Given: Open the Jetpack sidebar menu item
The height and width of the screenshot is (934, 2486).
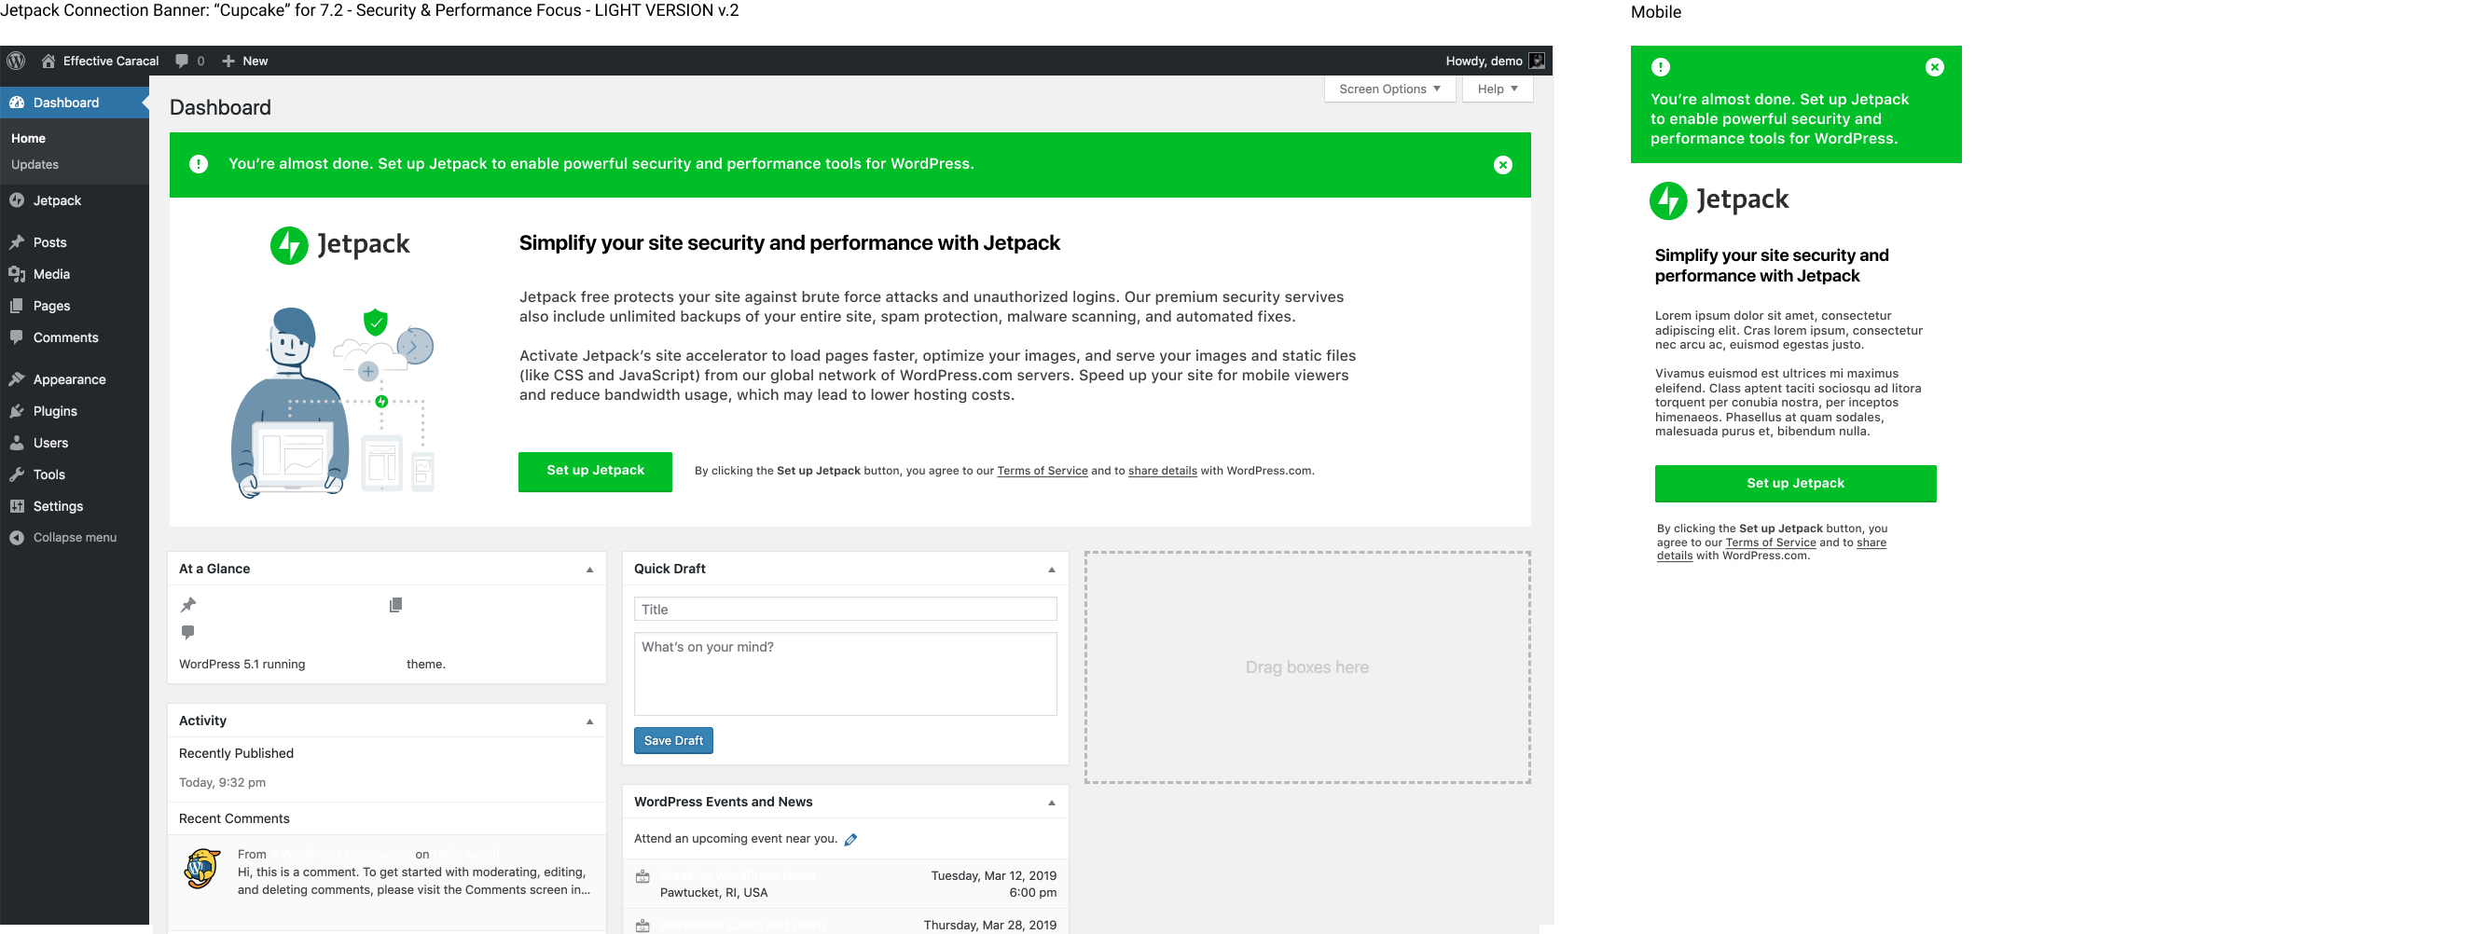Looking at the screenshot, I should tap(75, 200).
